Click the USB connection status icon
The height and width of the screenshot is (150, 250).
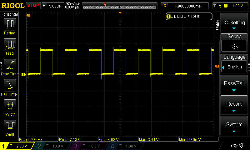pyautogui.click(x=234, y=146)
